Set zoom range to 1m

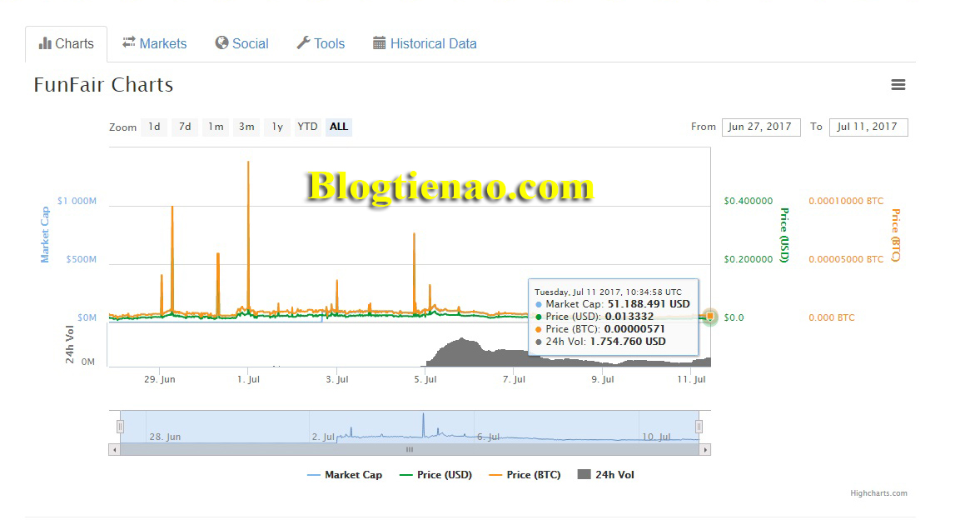point(216,127)
